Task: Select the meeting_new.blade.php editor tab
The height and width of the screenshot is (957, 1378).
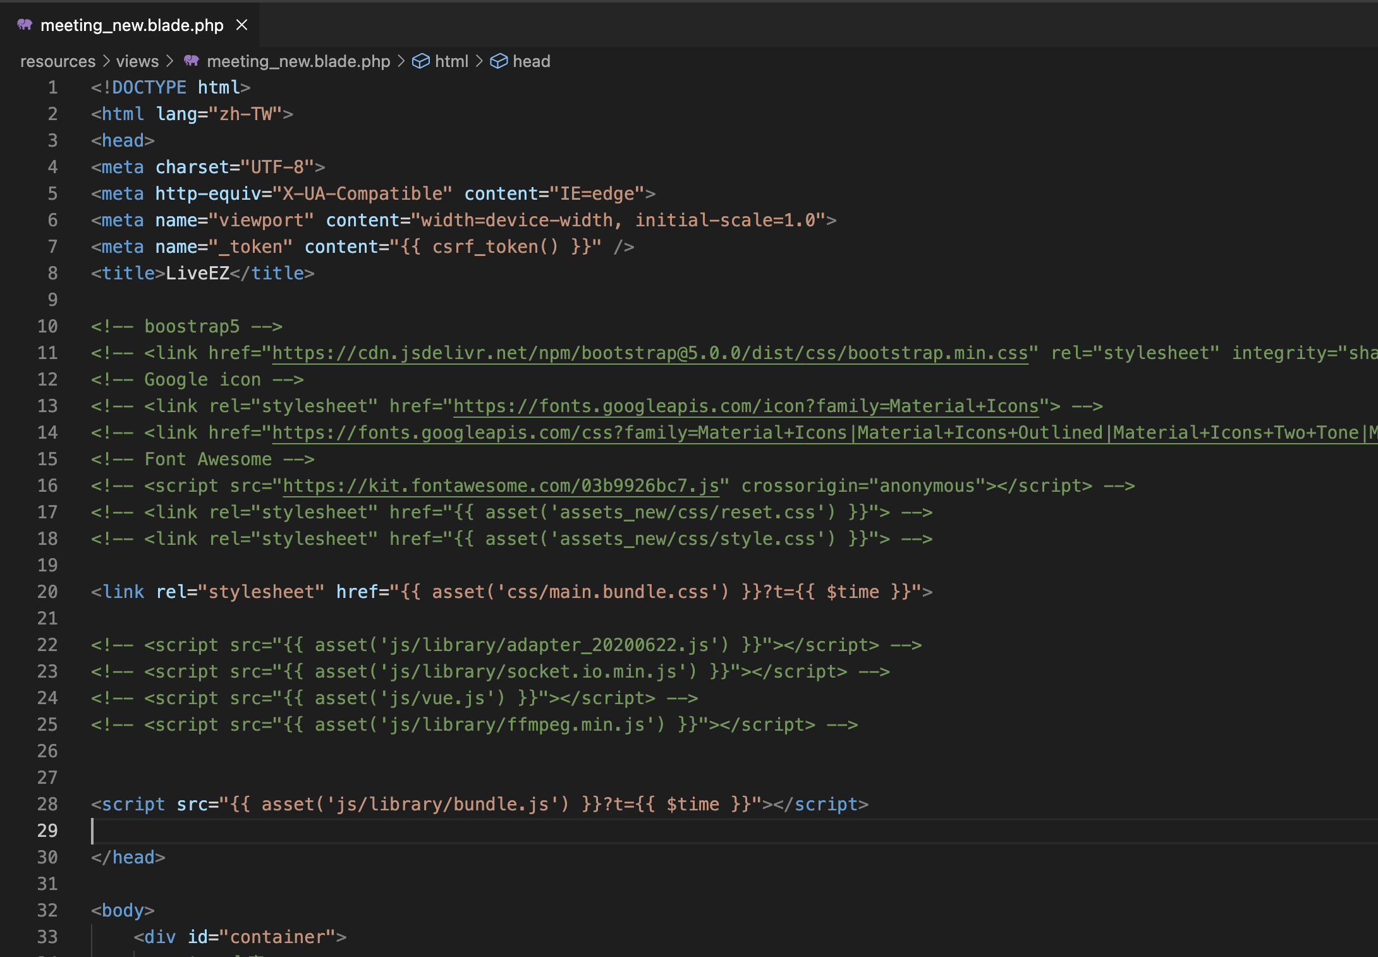Action: click(x=130, y=25)
